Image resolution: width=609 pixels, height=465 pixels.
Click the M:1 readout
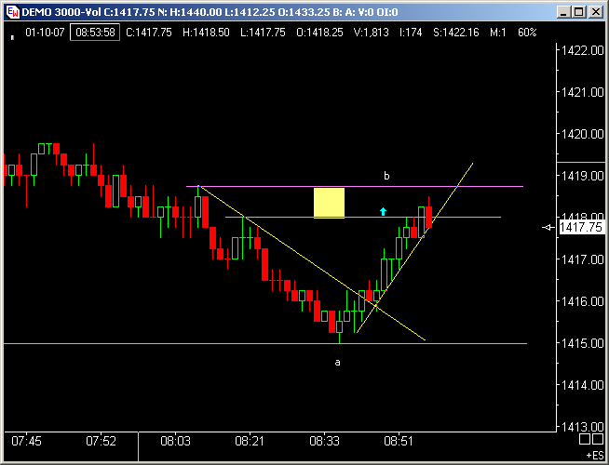click(x=497, y=33)
